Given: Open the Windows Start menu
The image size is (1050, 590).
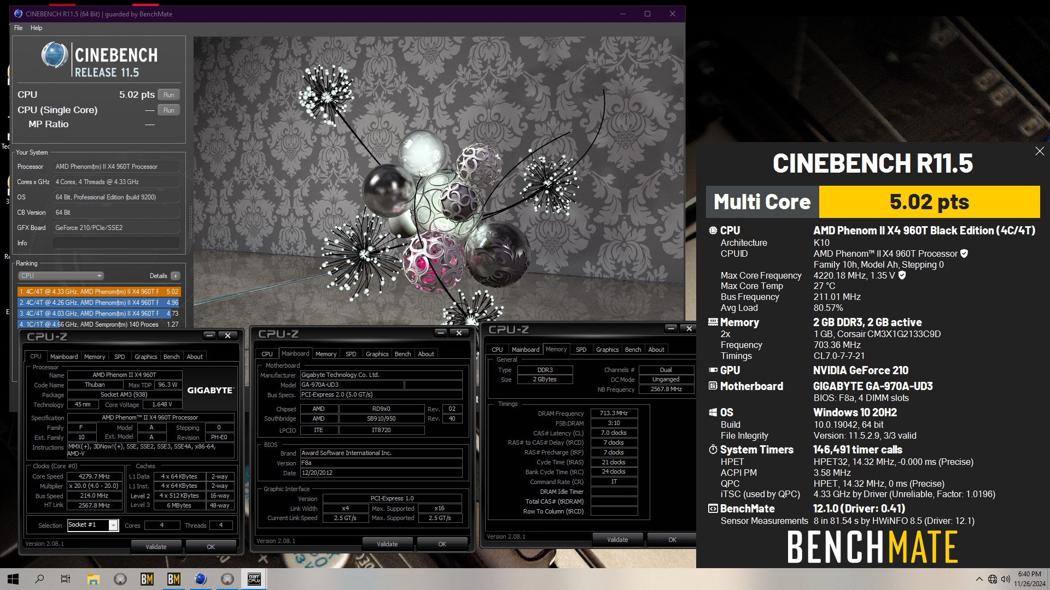Looking at the screenshot, I should [x=13, y=579].
